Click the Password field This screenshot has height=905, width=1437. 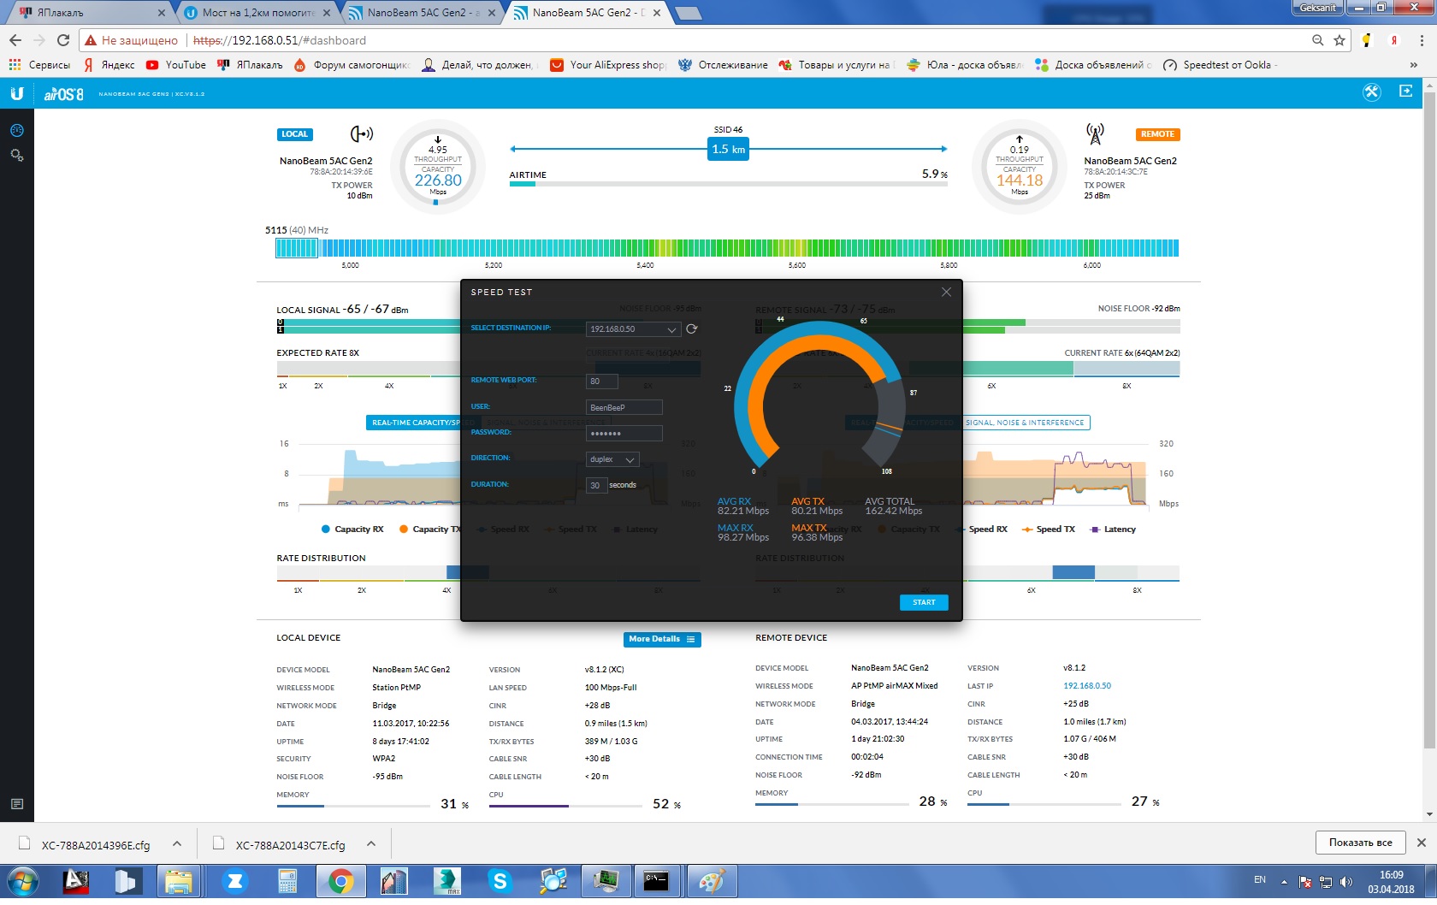coord(624,434)
